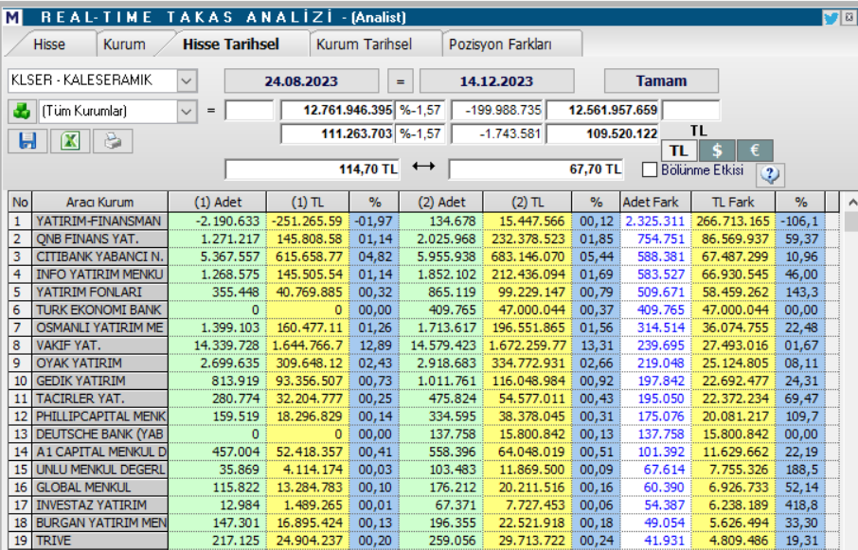
Task: Switch currency to euro
Action: (x=755, y=151)
